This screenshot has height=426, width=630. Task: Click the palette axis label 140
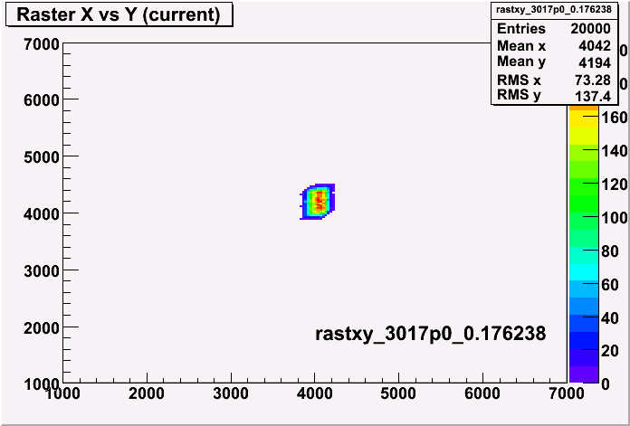point(614,151)
